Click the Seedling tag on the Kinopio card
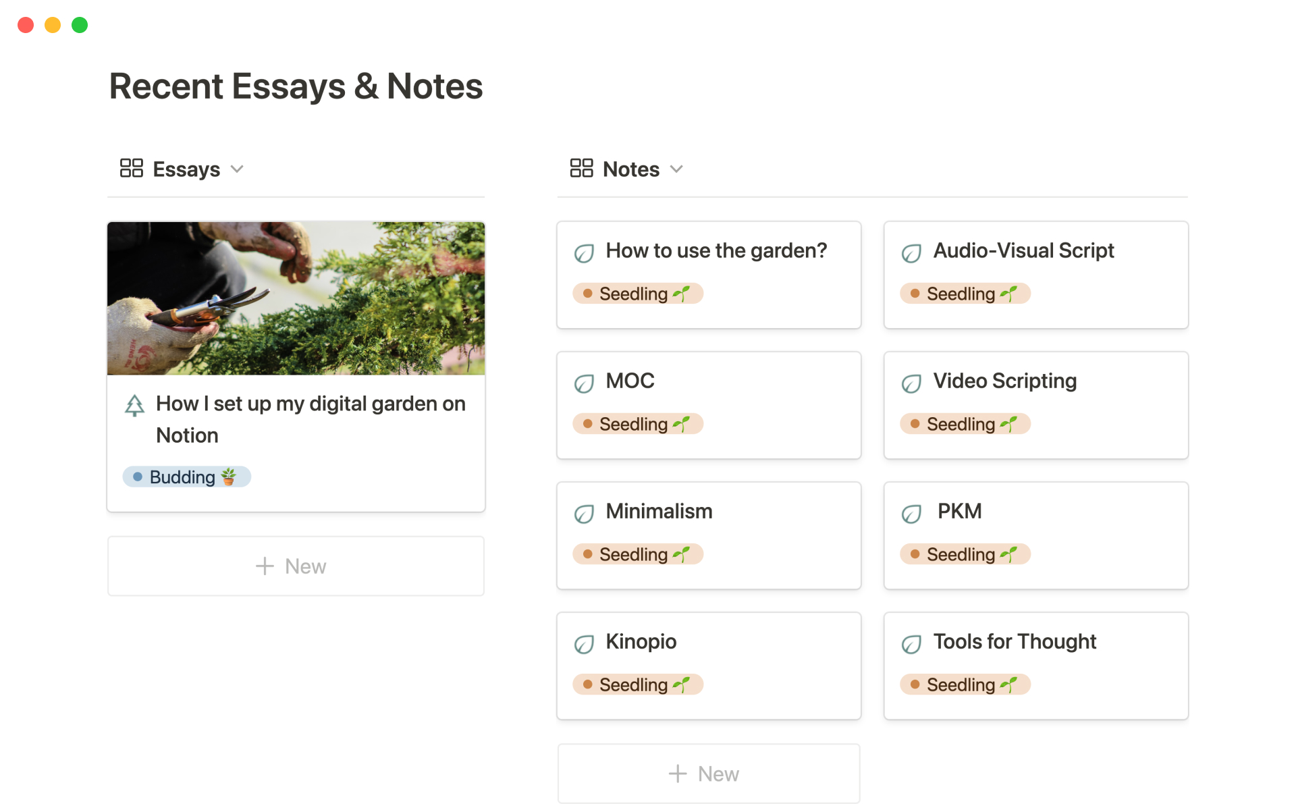1296x810 pixels. coord(638,684)
